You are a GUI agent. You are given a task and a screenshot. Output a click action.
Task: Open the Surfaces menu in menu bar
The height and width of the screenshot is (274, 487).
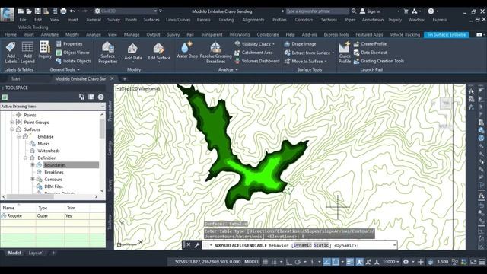coord(151,20)
